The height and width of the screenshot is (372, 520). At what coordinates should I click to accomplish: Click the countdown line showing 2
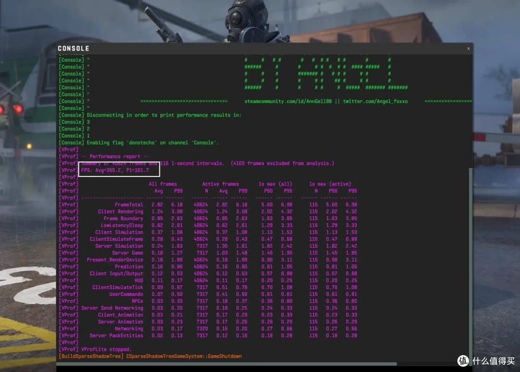(x=88, y=129)
